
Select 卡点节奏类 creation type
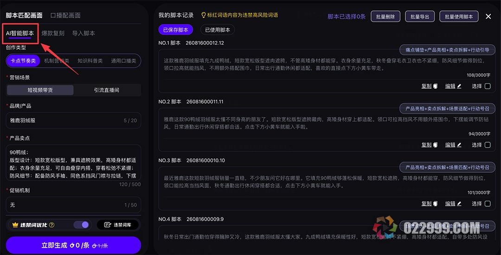[23, 61]
